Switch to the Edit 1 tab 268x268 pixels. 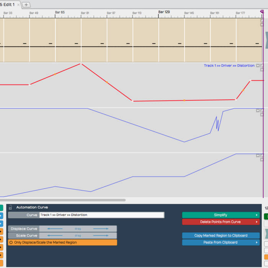(8, 5)
